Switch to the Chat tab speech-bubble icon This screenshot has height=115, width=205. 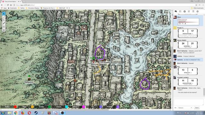176,11
